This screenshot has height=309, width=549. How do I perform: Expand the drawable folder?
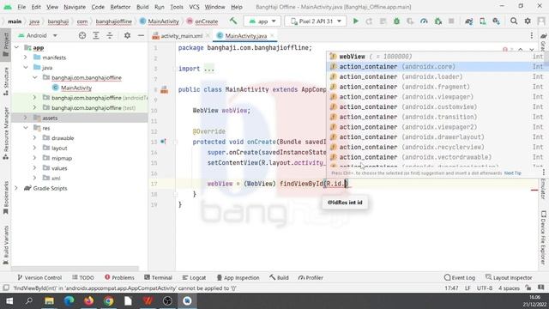(x=34, y=138)
